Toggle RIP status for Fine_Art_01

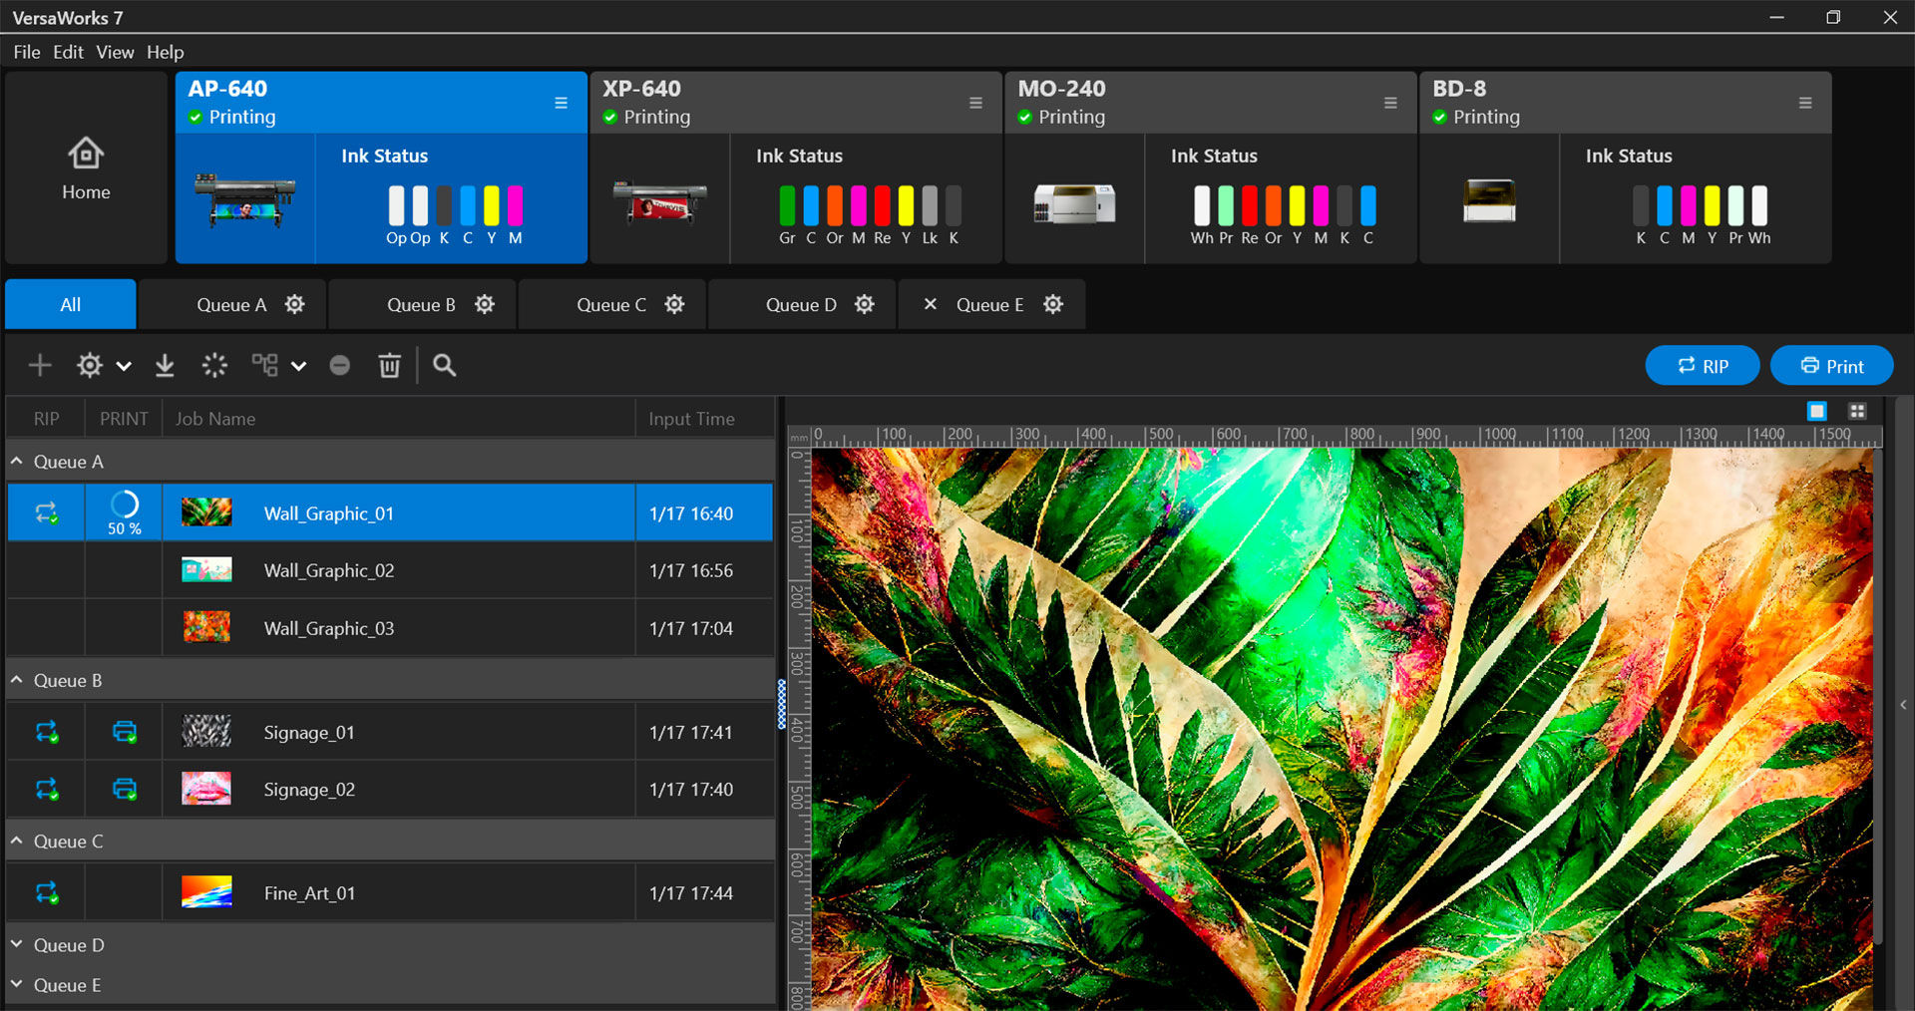47,893
